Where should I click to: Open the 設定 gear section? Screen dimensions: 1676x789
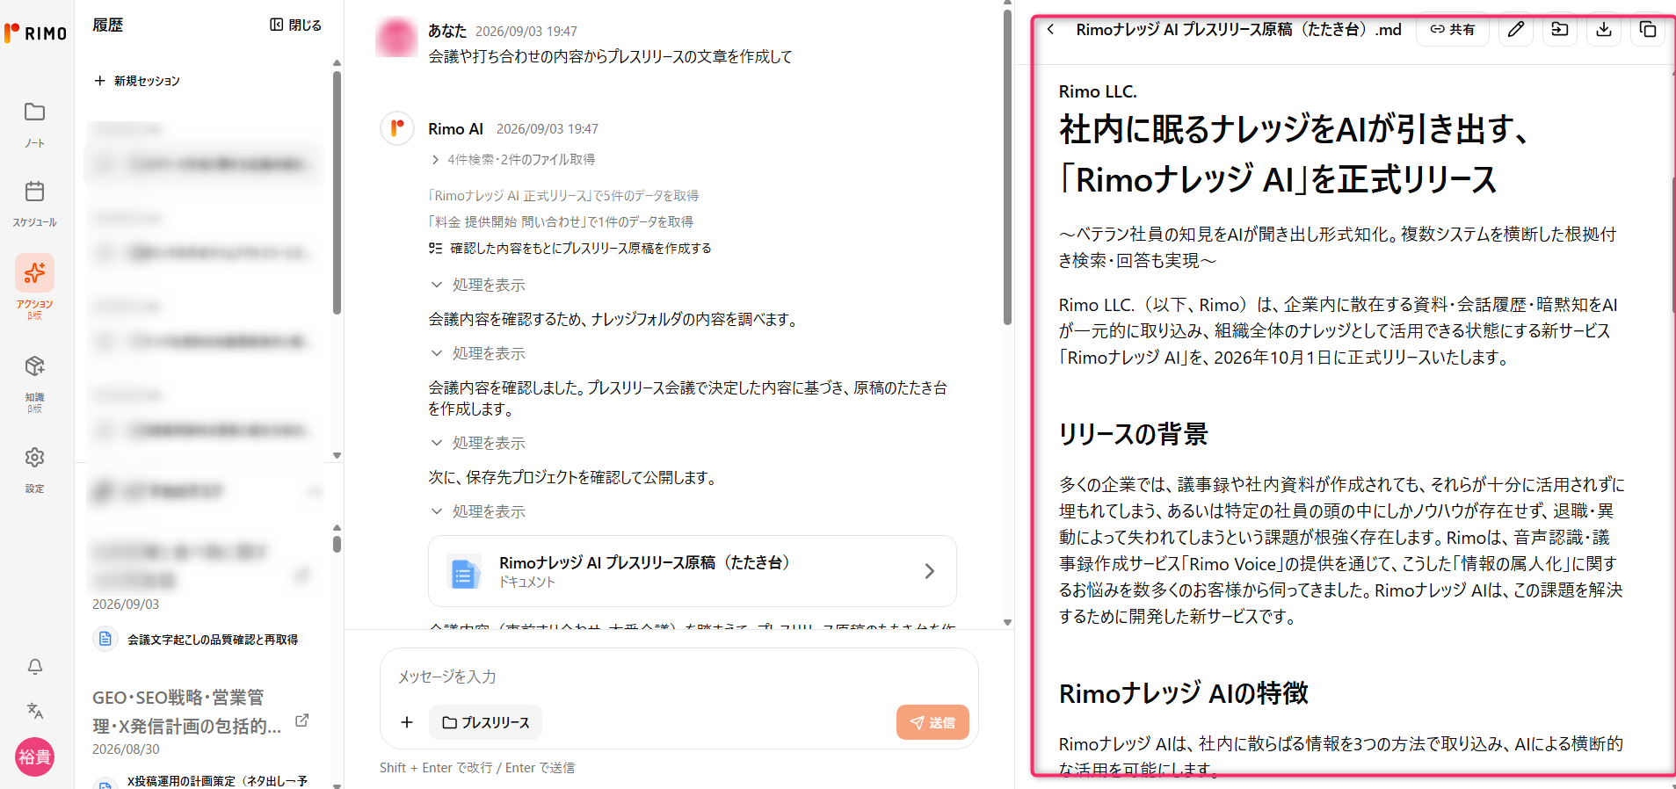pos(34,469)
